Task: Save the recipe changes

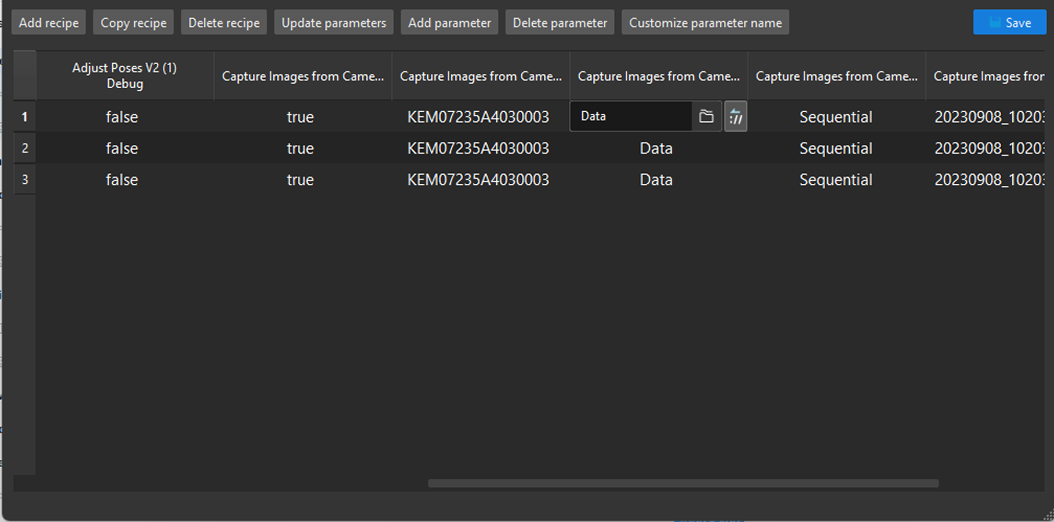Action: click(x=1010, y=22)
